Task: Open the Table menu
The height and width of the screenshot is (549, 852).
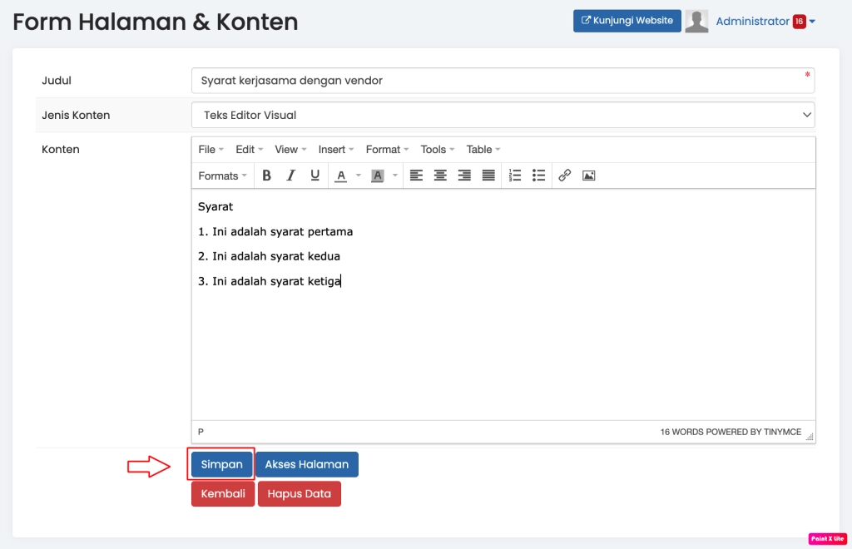Action: click(x=483, y=150)
